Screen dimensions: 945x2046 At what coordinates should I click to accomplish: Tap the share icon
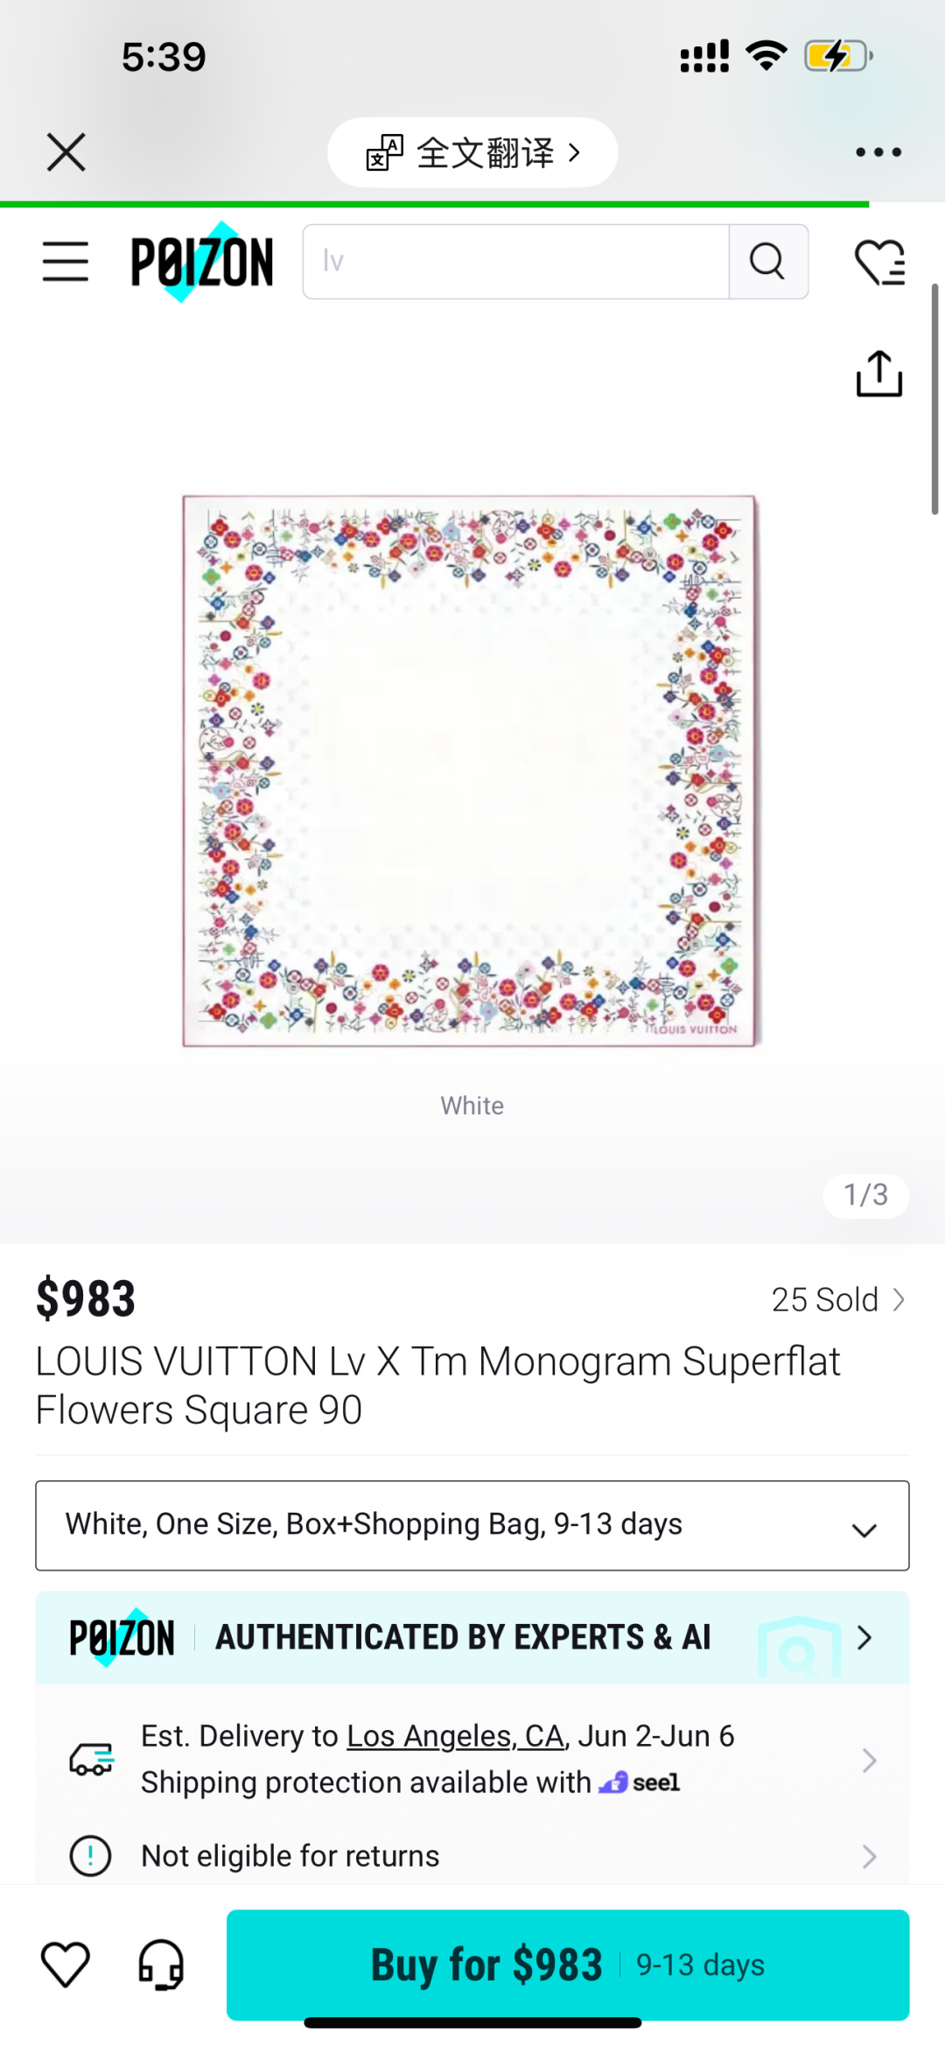coord(878,374)
